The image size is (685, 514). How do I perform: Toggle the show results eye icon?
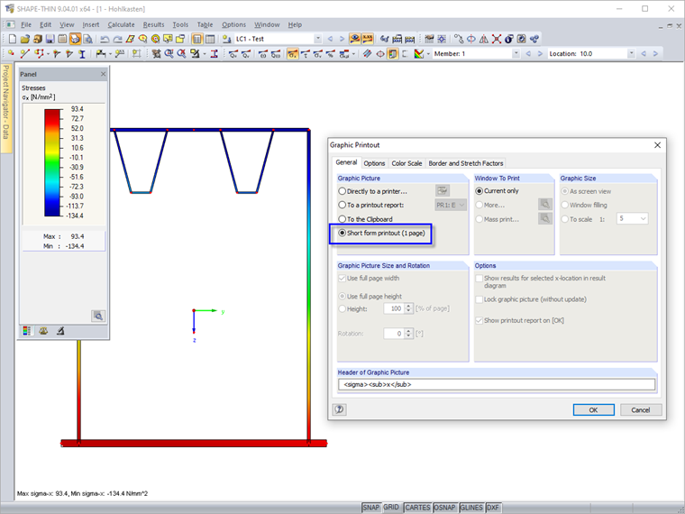pyautogui.click(x=355, y=39)
